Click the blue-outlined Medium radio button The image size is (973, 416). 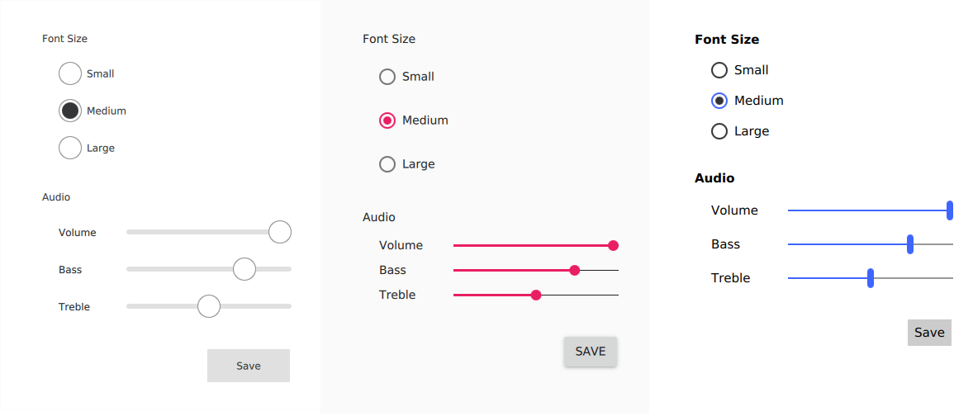pyautogui.click(x=719, y=101)
